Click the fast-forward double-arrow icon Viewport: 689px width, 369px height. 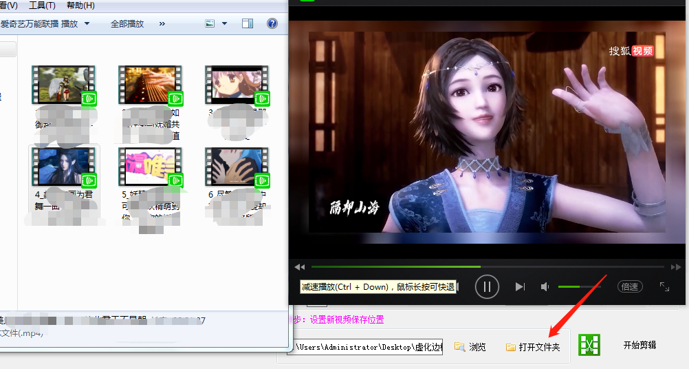click(675, 267)
